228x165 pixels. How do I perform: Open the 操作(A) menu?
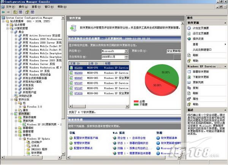click(x=23, y=7)
